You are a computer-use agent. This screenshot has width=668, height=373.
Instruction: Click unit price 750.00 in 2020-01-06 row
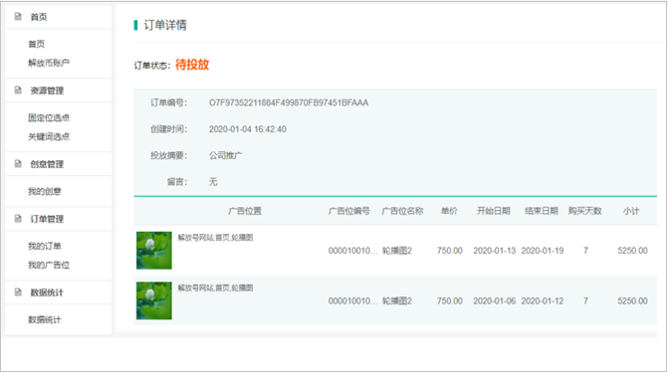tap(449, 301)
